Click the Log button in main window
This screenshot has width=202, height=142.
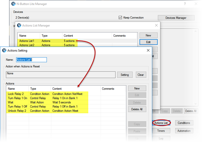(161, 139)
